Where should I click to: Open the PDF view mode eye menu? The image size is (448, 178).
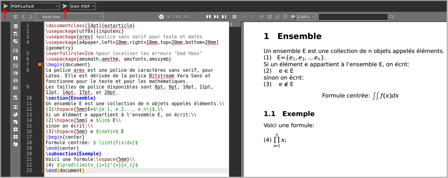pos(293,17)
